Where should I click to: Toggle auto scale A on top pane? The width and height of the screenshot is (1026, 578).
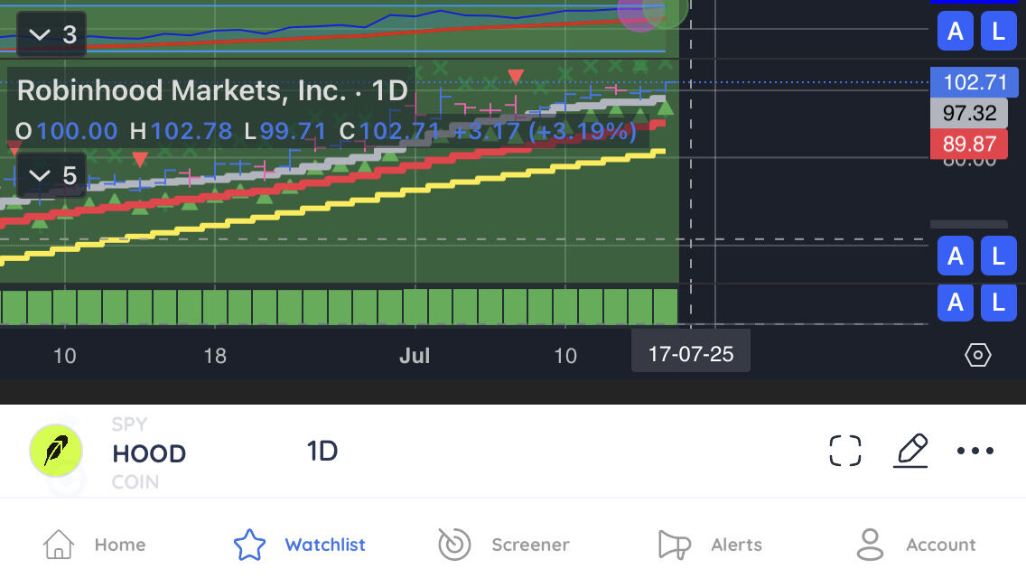pos(956,31)
